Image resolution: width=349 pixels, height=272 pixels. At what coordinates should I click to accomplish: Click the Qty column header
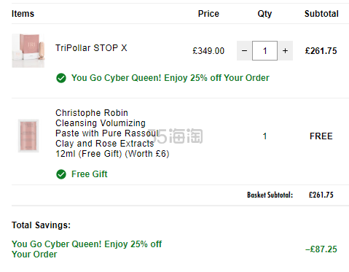coord(264,14)
